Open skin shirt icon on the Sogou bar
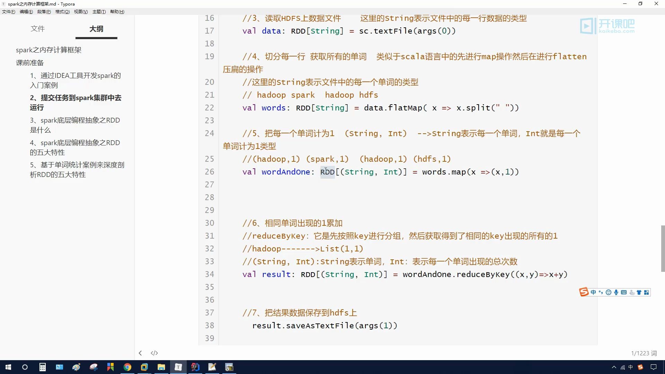 tap(639, 292)
